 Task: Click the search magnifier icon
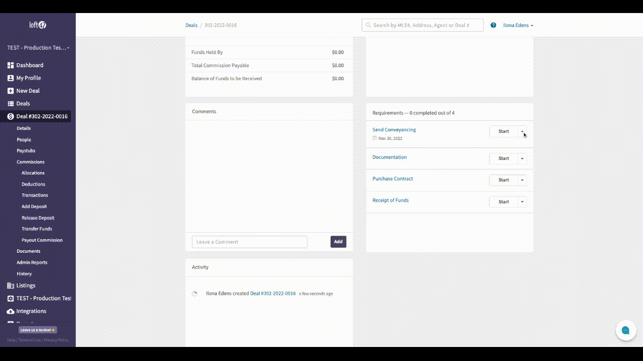pos(369,25)
